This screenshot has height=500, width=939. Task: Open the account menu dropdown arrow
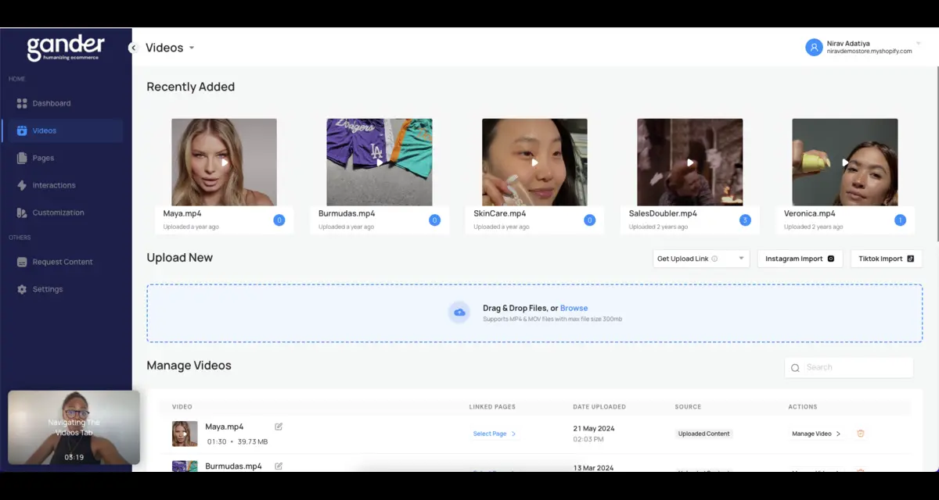point(918,44)
